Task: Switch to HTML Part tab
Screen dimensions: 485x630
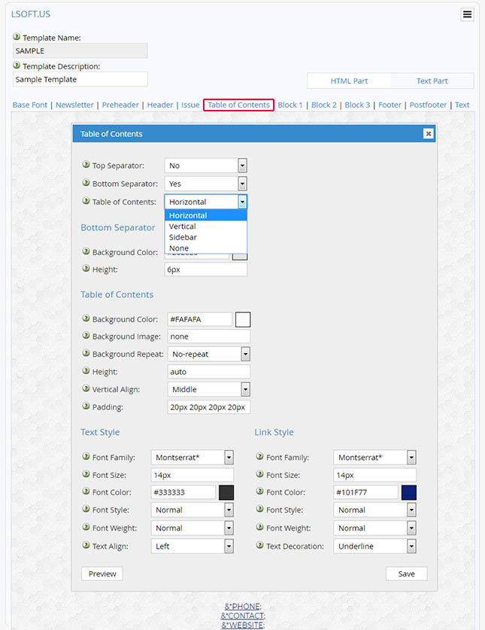Action: click(349, 81)
